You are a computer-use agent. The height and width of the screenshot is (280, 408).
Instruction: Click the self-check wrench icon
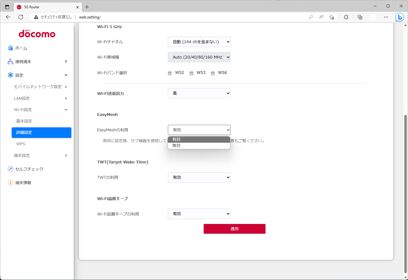pos(11,169)
